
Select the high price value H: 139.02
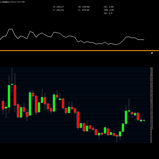click(x=84, y=7)
